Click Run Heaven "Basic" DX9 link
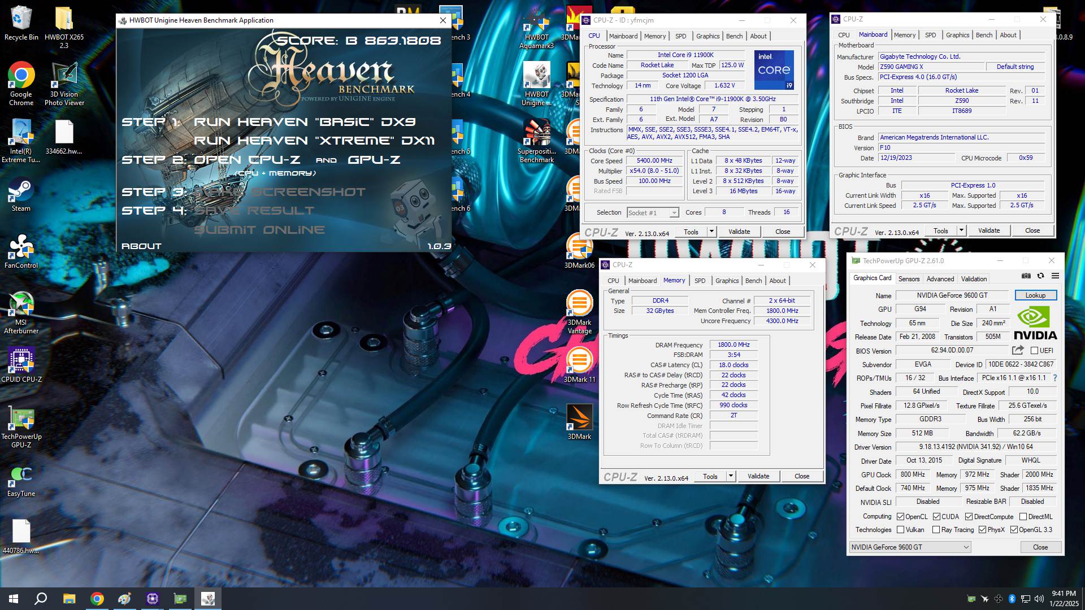Image resolution: width=1085 pixels, height=610 pixels. [x=305, y=122]
